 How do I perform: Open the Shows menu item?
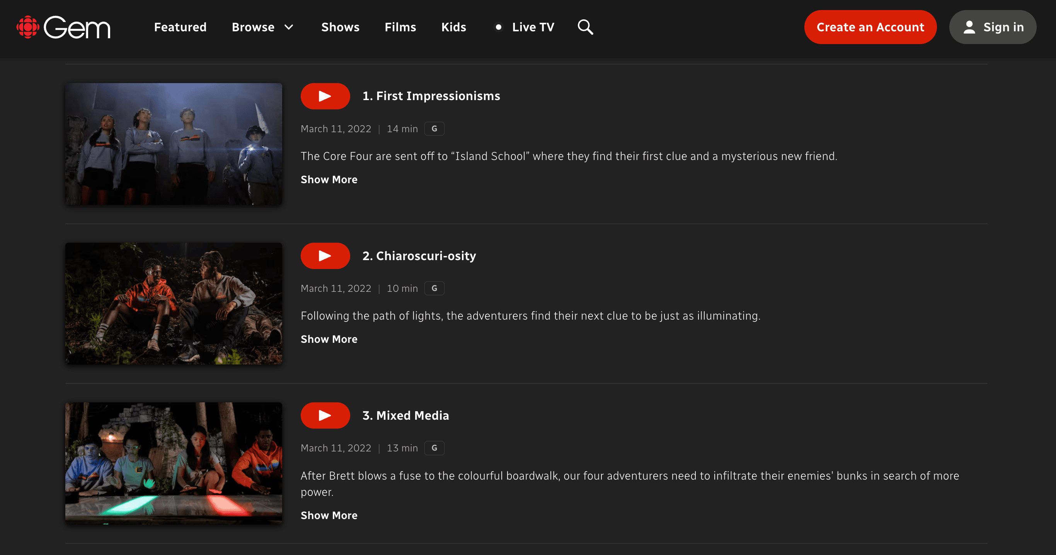340,27
